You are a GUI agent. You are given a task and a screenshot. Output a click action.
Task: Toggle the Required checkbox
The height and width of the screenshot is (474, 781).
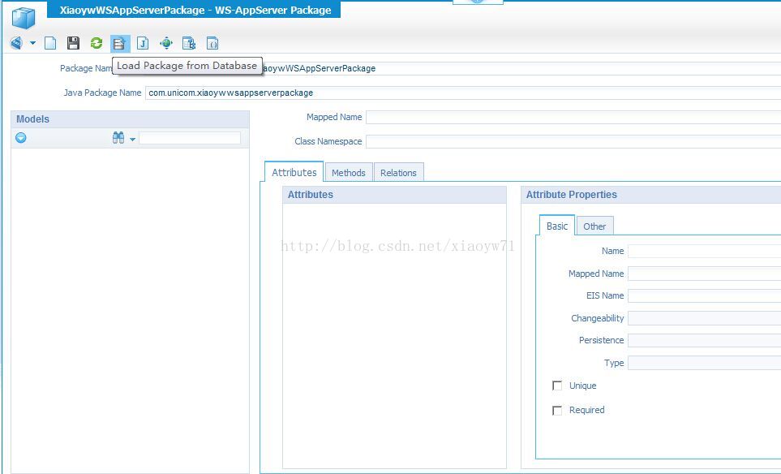(x=557, y=410)
